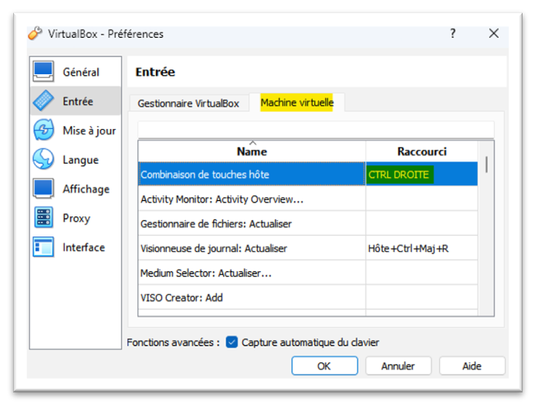Click the Interface window icon

coord(43,247)
